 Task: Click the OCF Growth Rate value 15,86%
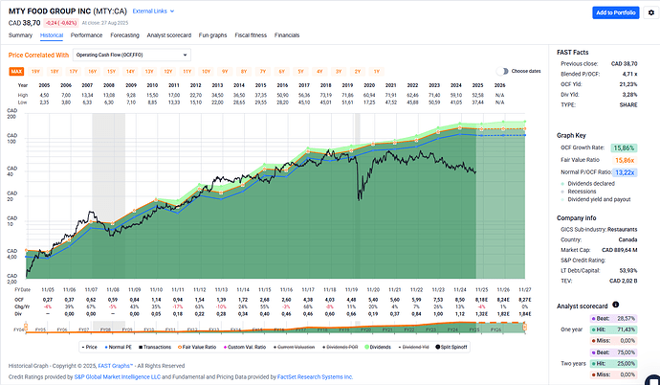pyautogui.click(x=624, y=147)
